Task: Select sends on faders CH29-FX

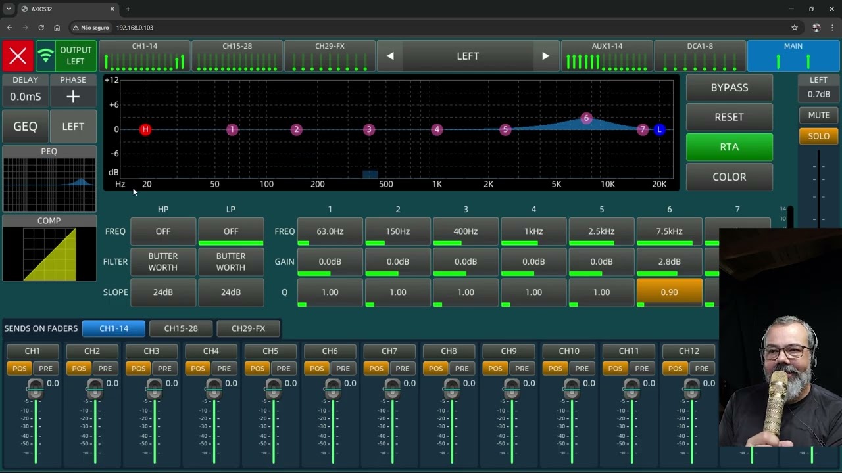Action: [248, 328]
